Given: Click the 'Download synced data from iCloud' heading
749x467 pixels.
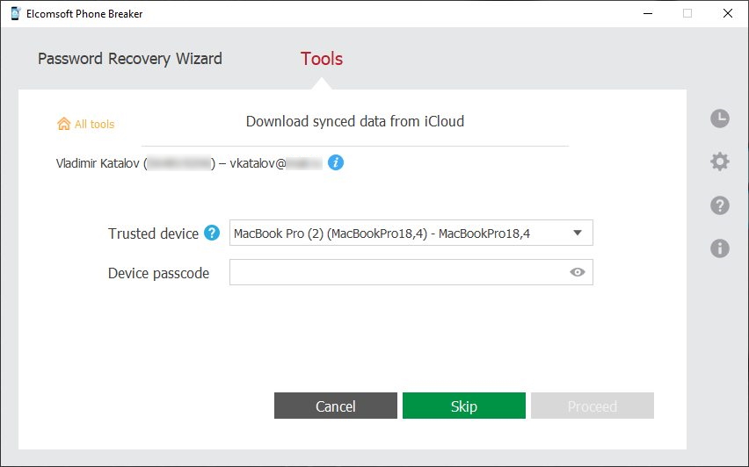Looking at the screenshot, I should click(x=355, y=121).
